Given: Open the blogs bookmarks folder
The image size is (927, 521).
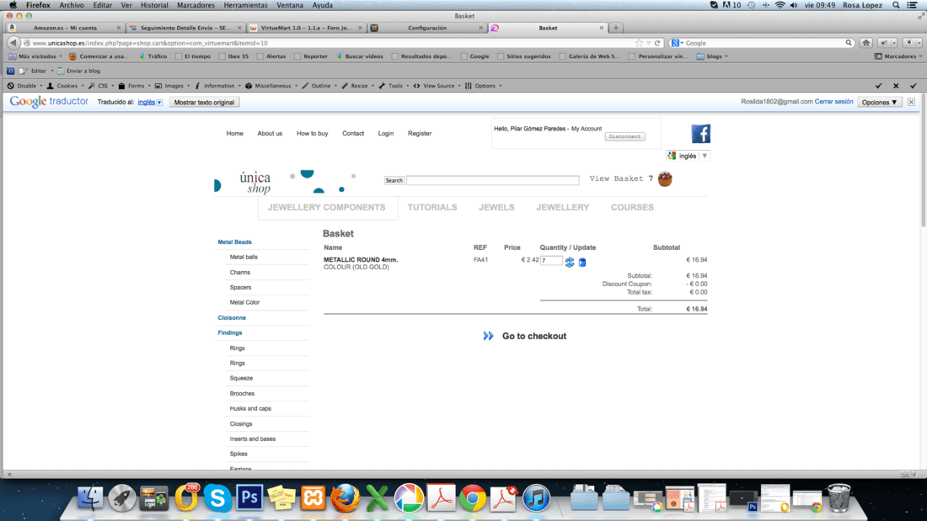Looking at the screenshot, I should [712, 56].
